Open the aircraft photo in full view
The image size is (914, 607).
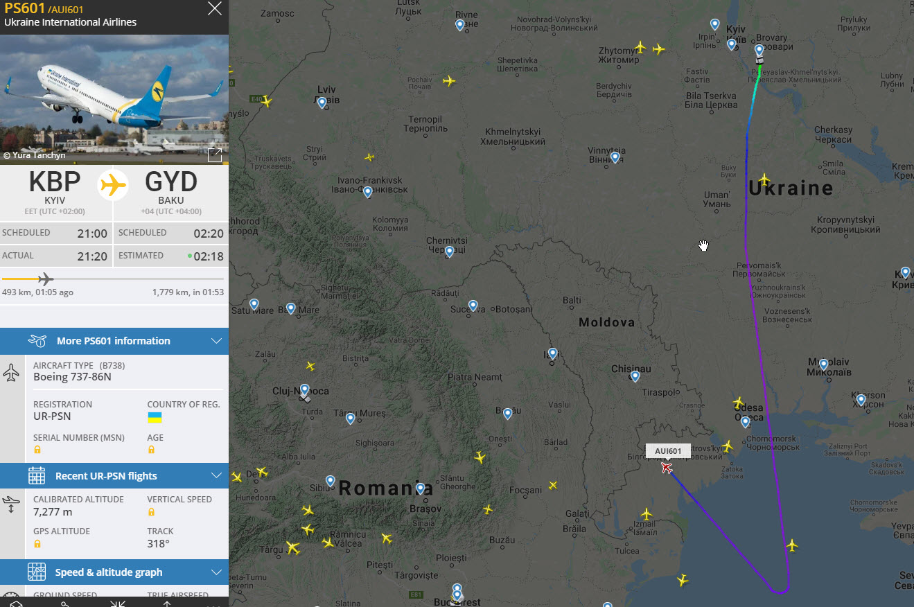coord(215,155)
